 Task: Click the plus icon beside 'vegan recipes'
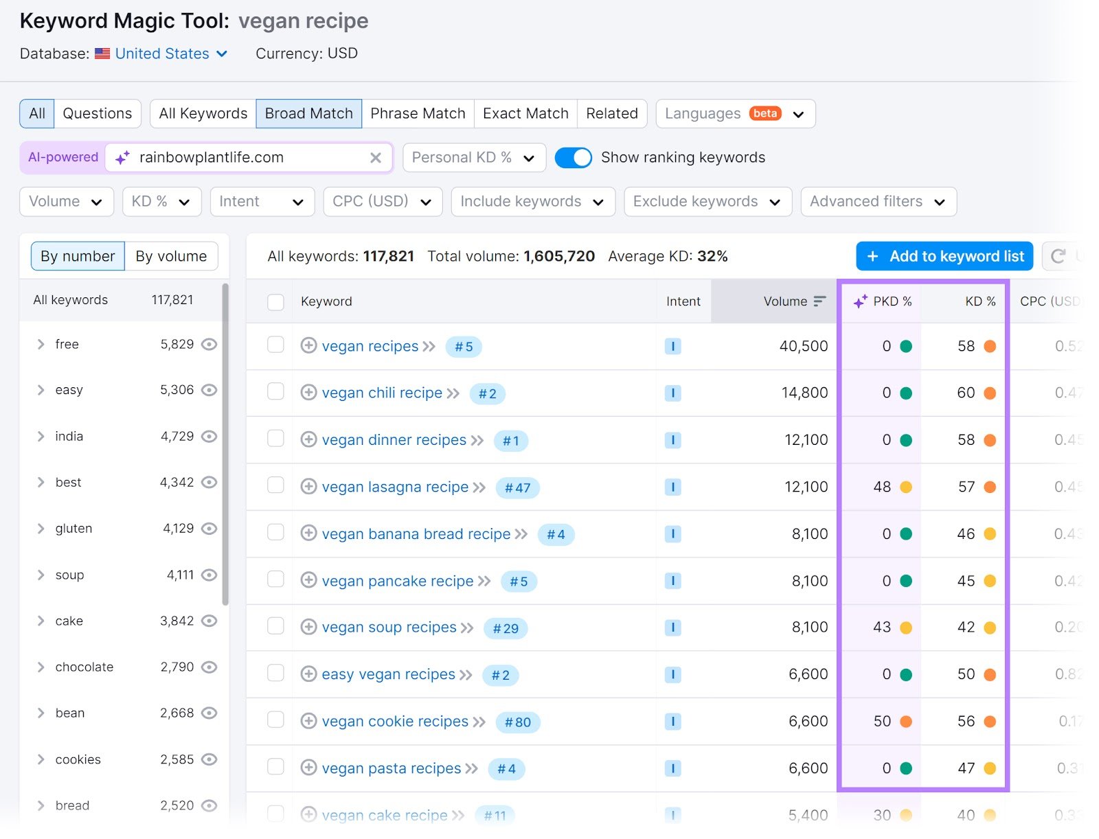pos(308,346)
